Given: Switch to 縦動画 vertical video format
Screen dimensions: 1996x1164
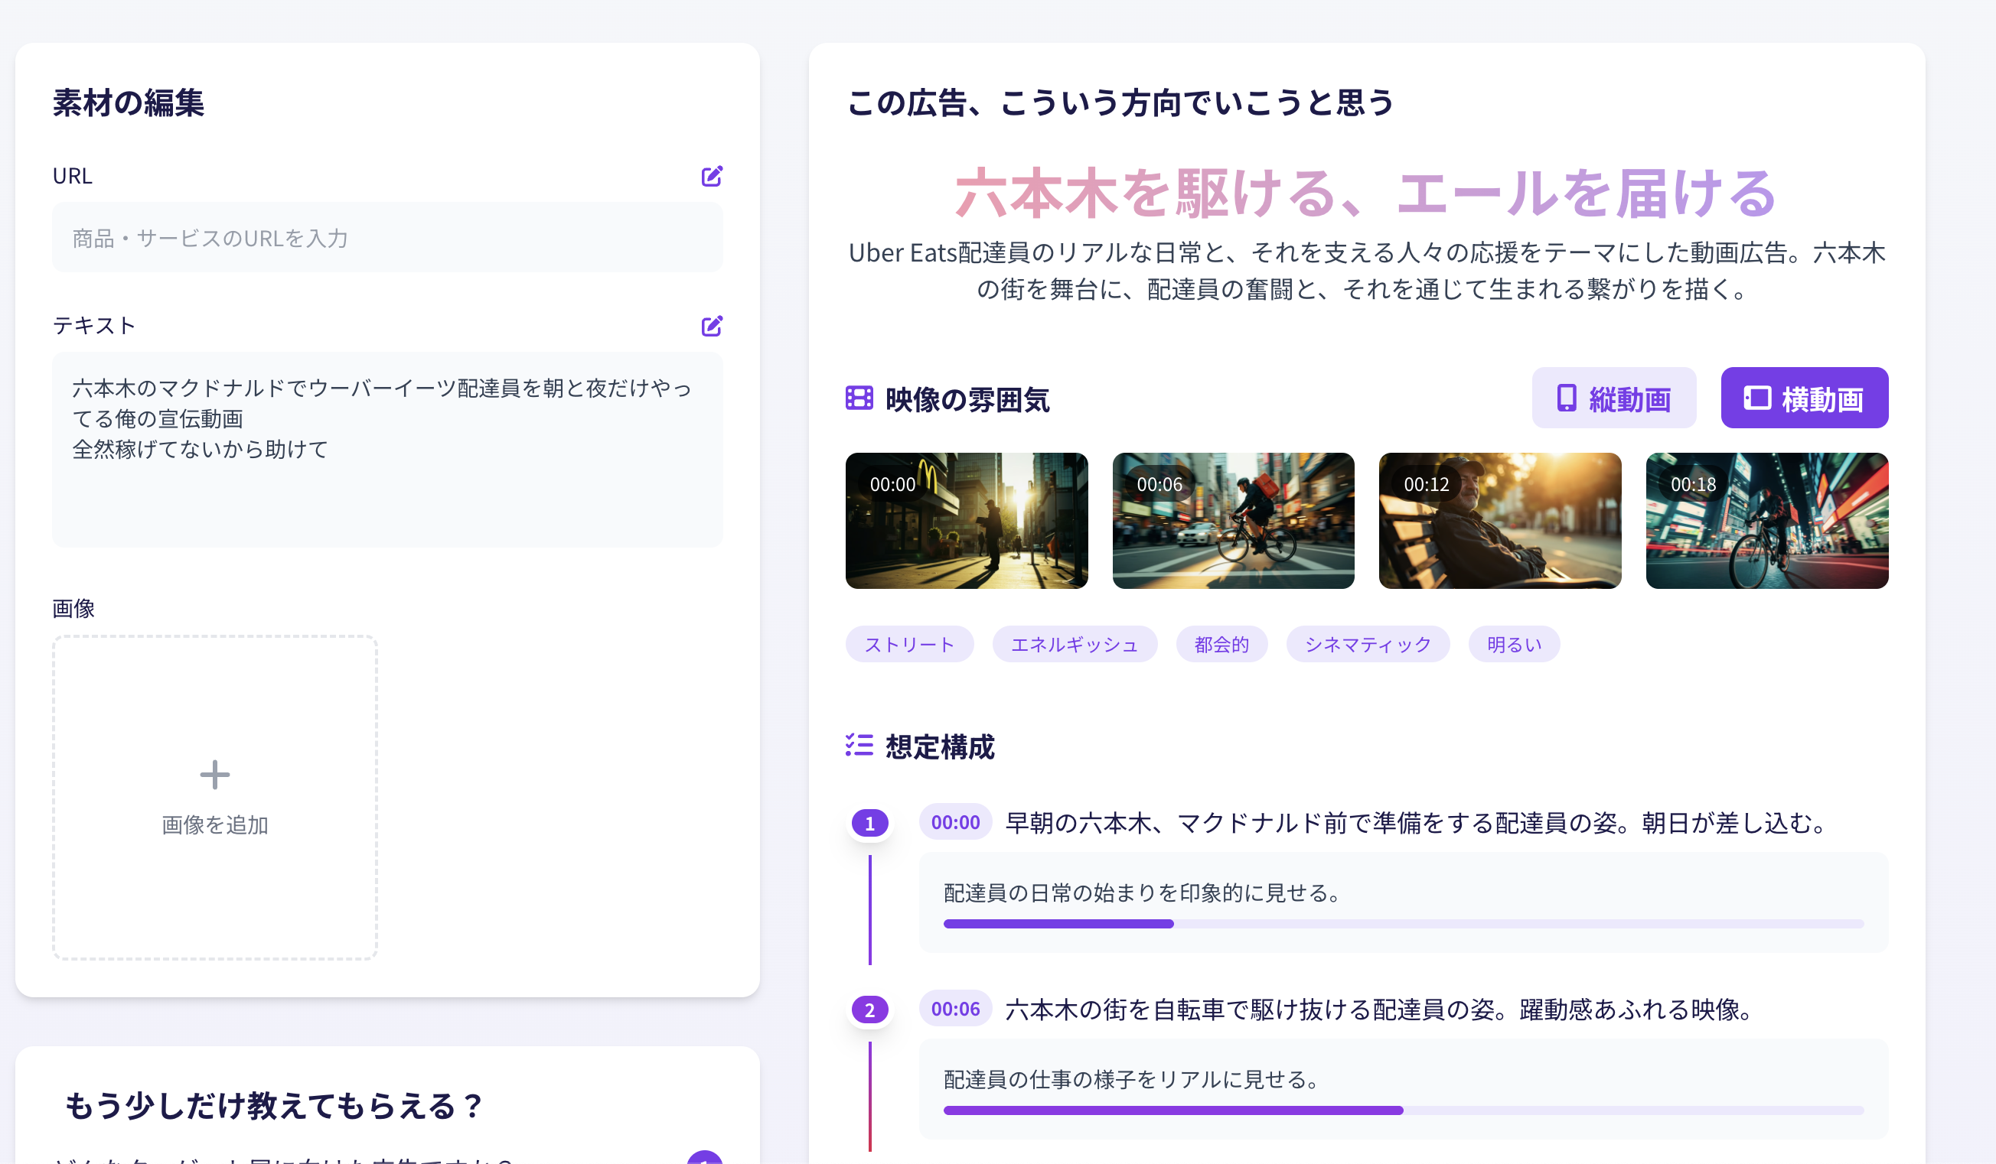Looking at the screenshot, I should pos(1613,398).
